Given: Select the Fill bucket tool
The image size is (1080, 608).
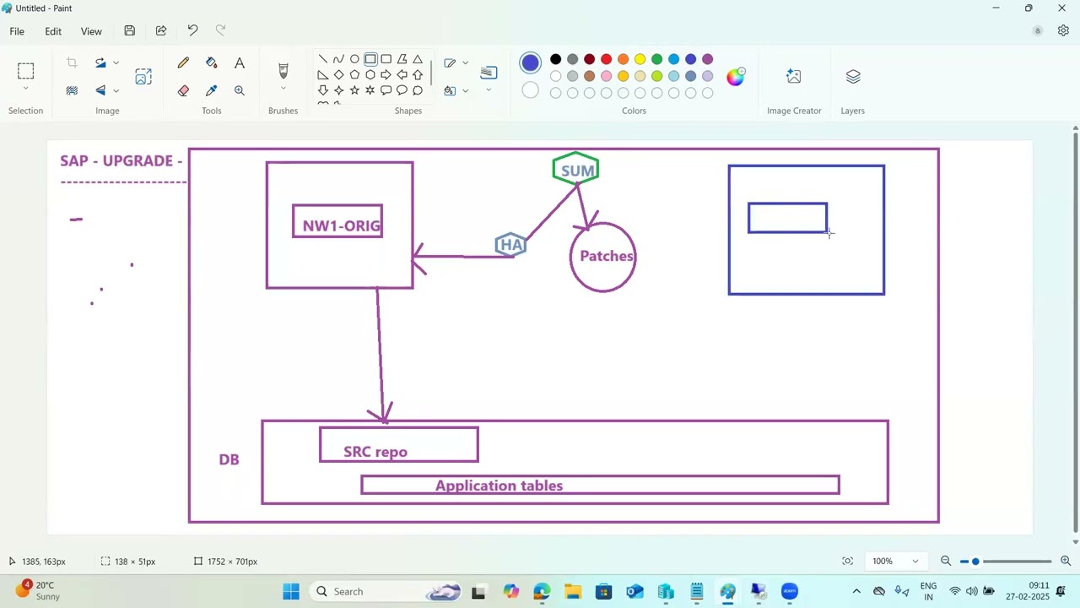Looking at the screenshot, I should click(211, 62).
